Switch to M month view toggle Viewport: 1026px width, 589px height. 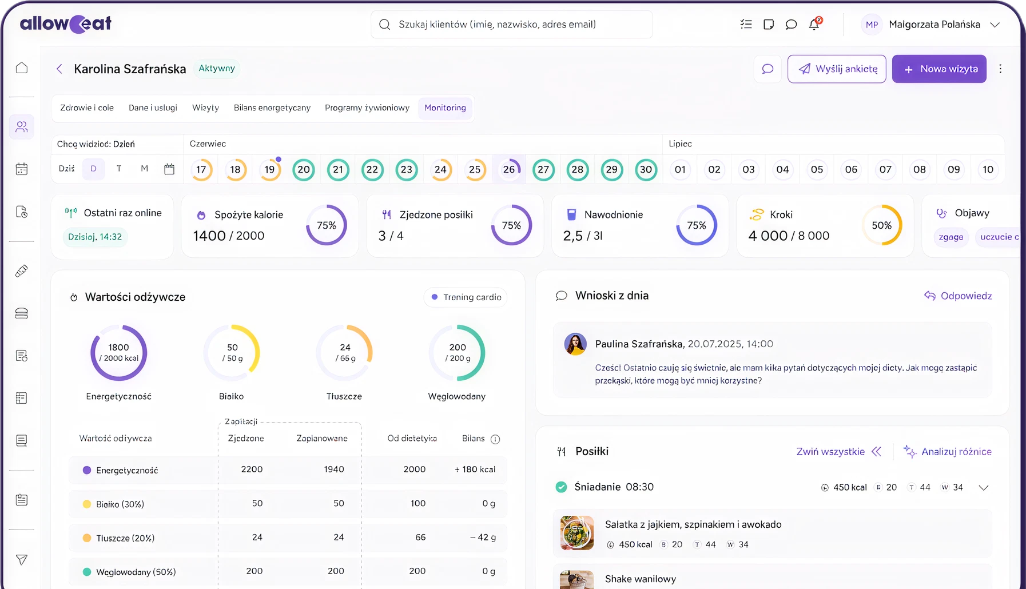(144, 169)
